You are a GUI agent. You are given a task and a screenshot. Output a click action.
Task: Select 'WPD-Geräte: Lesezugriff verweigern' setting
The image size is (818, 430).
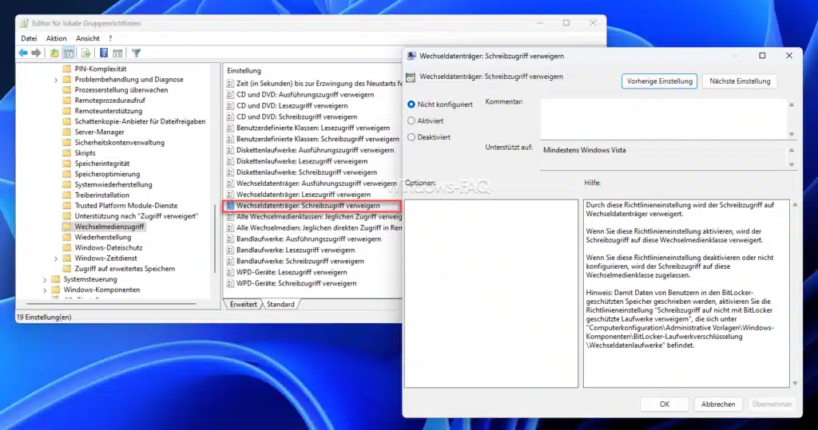point(291,272)
